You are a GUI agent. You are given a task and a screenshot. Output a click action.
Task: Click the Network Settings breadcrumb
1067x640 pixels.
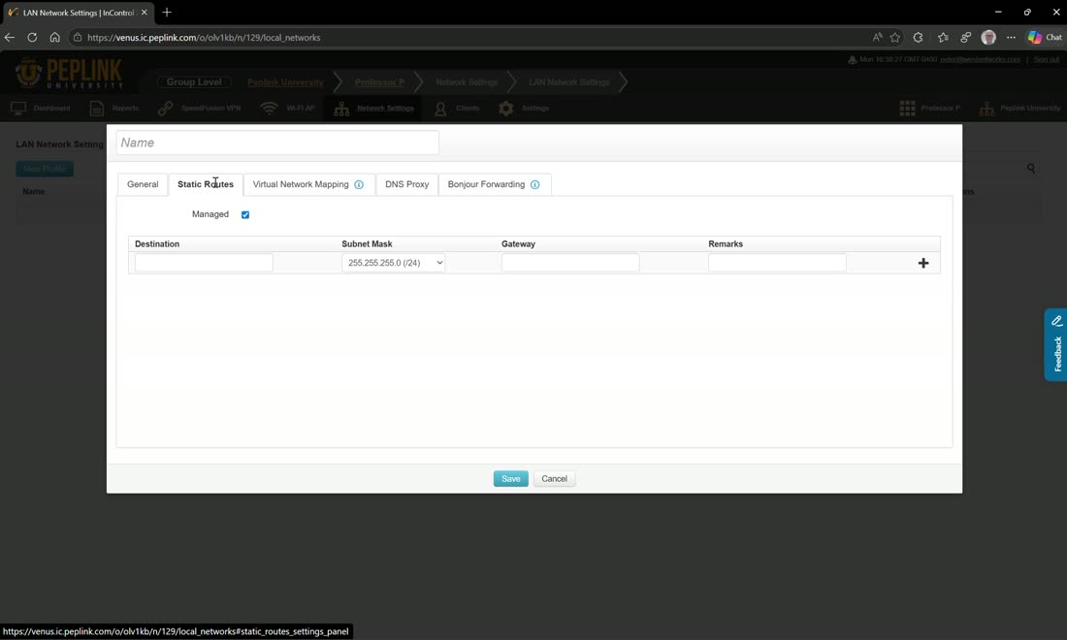pos(467,82)
